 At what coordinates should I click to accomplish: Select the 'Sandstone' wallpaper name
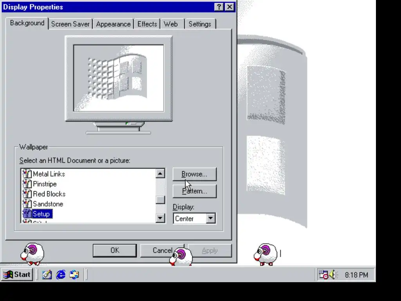(48, 204)
